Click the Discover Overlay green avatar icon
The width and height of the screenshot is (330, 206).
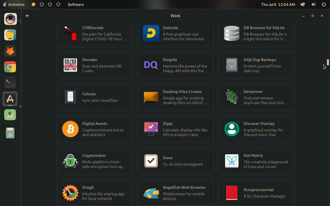(232, 129)
